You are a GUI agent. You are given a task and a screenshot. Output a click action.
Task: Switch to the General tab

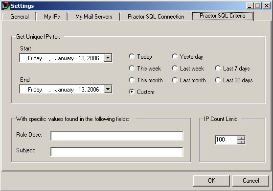click(x=20, y=17)
